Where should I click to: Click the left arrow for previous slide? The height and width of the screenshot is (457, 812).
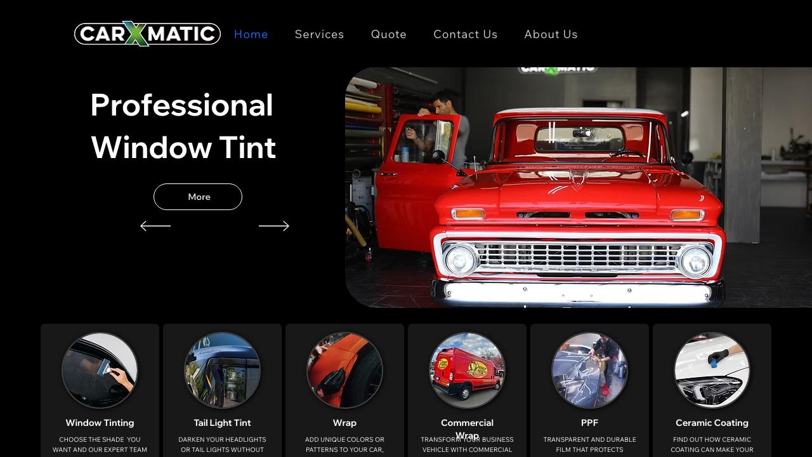coord(155,226)
